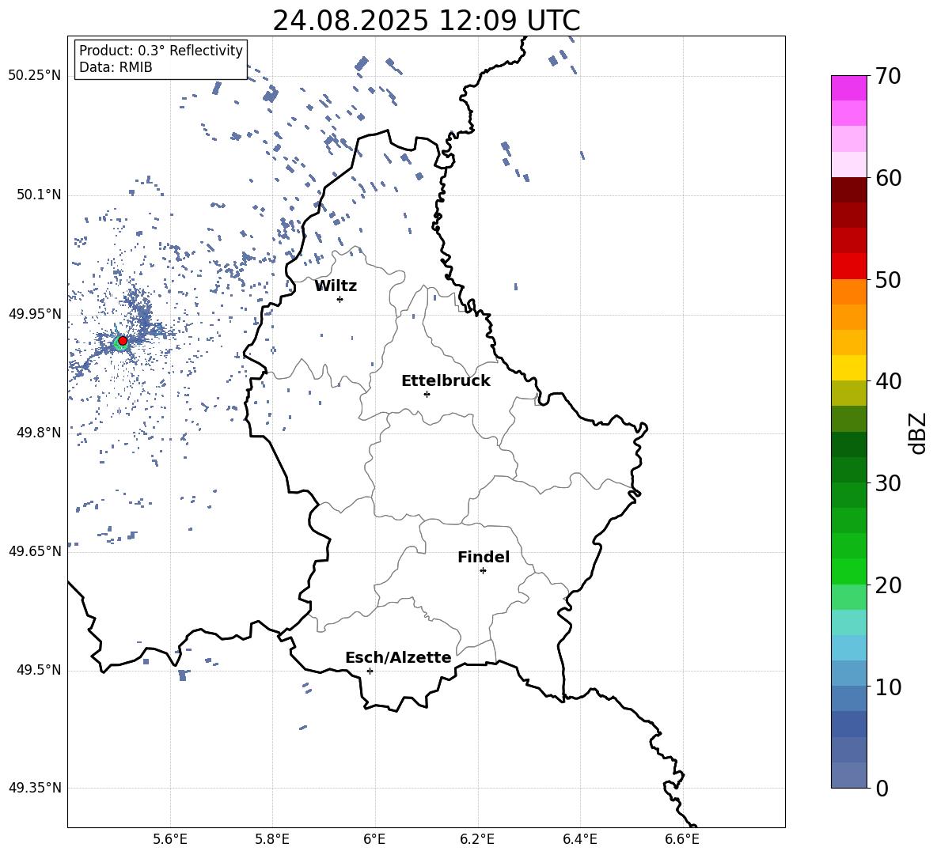
Task: Click the 5.8°E longitude label
Action: tap(272, 839)
